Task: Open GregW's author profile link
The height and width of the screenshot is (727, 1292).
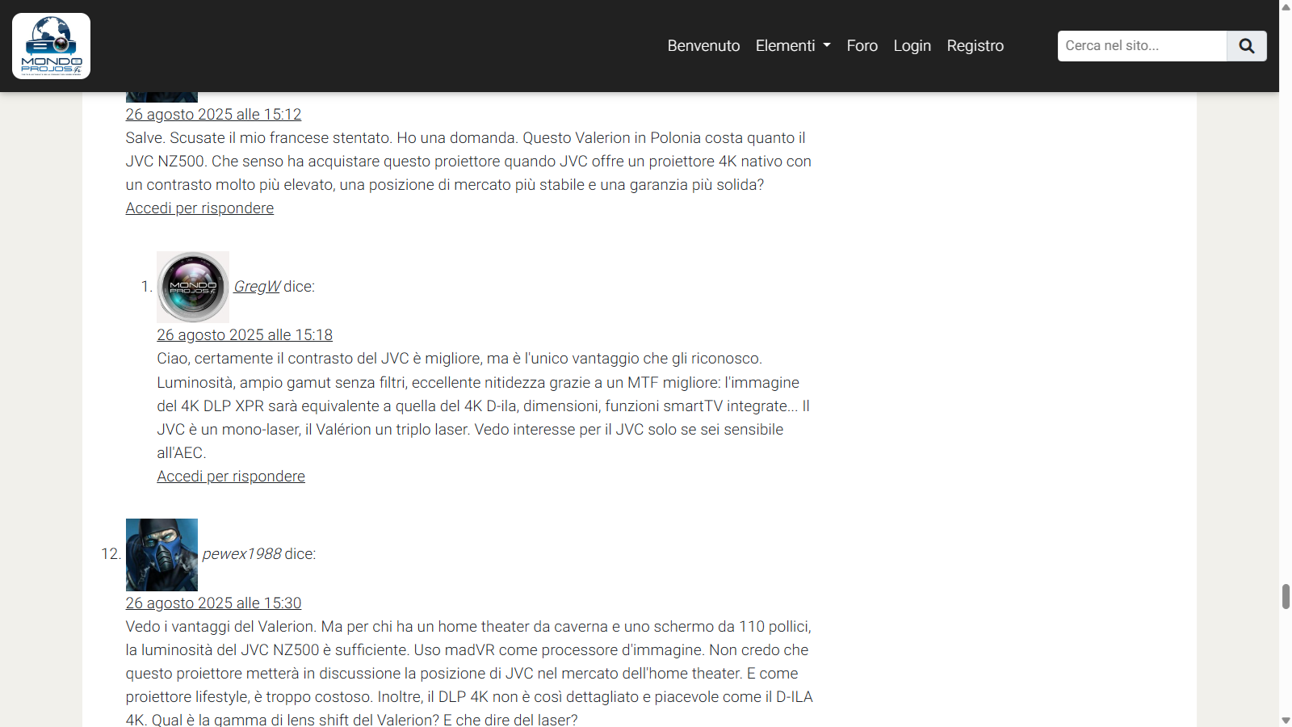Action: pos(257,287)
